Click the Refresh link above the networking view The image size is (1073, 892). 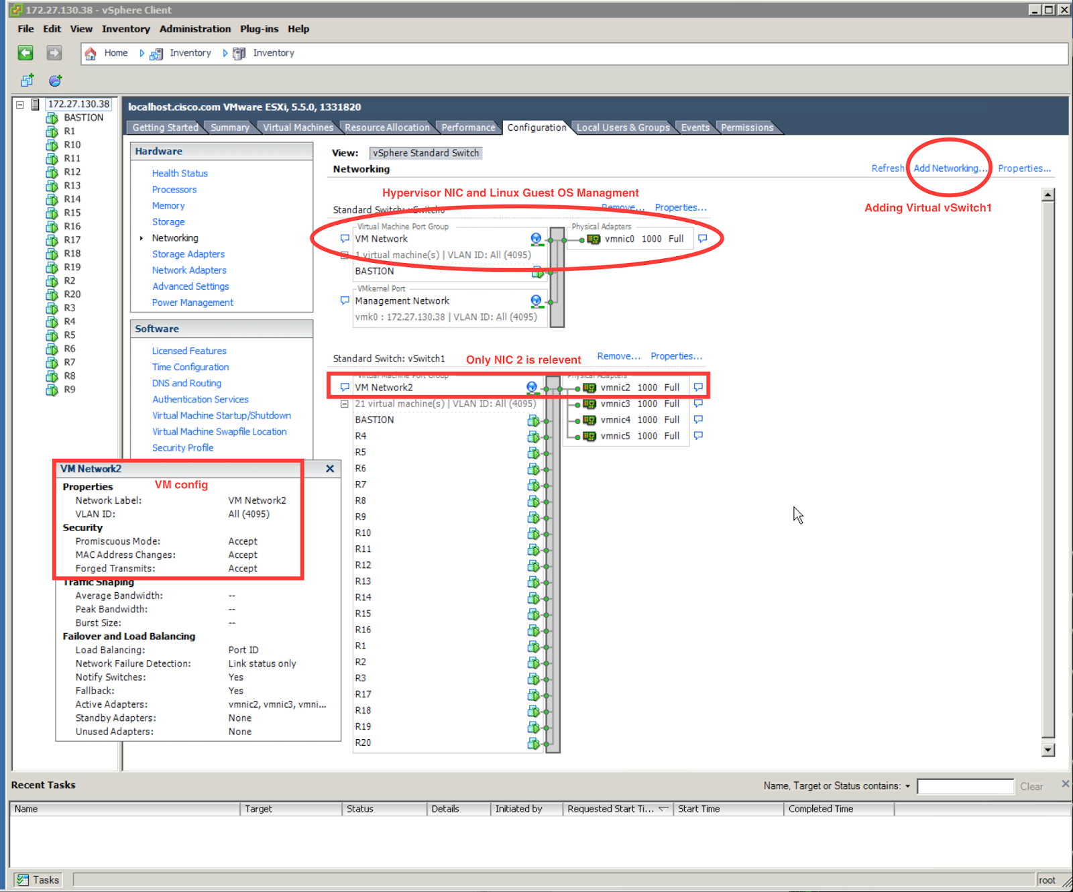coord(887,168)
